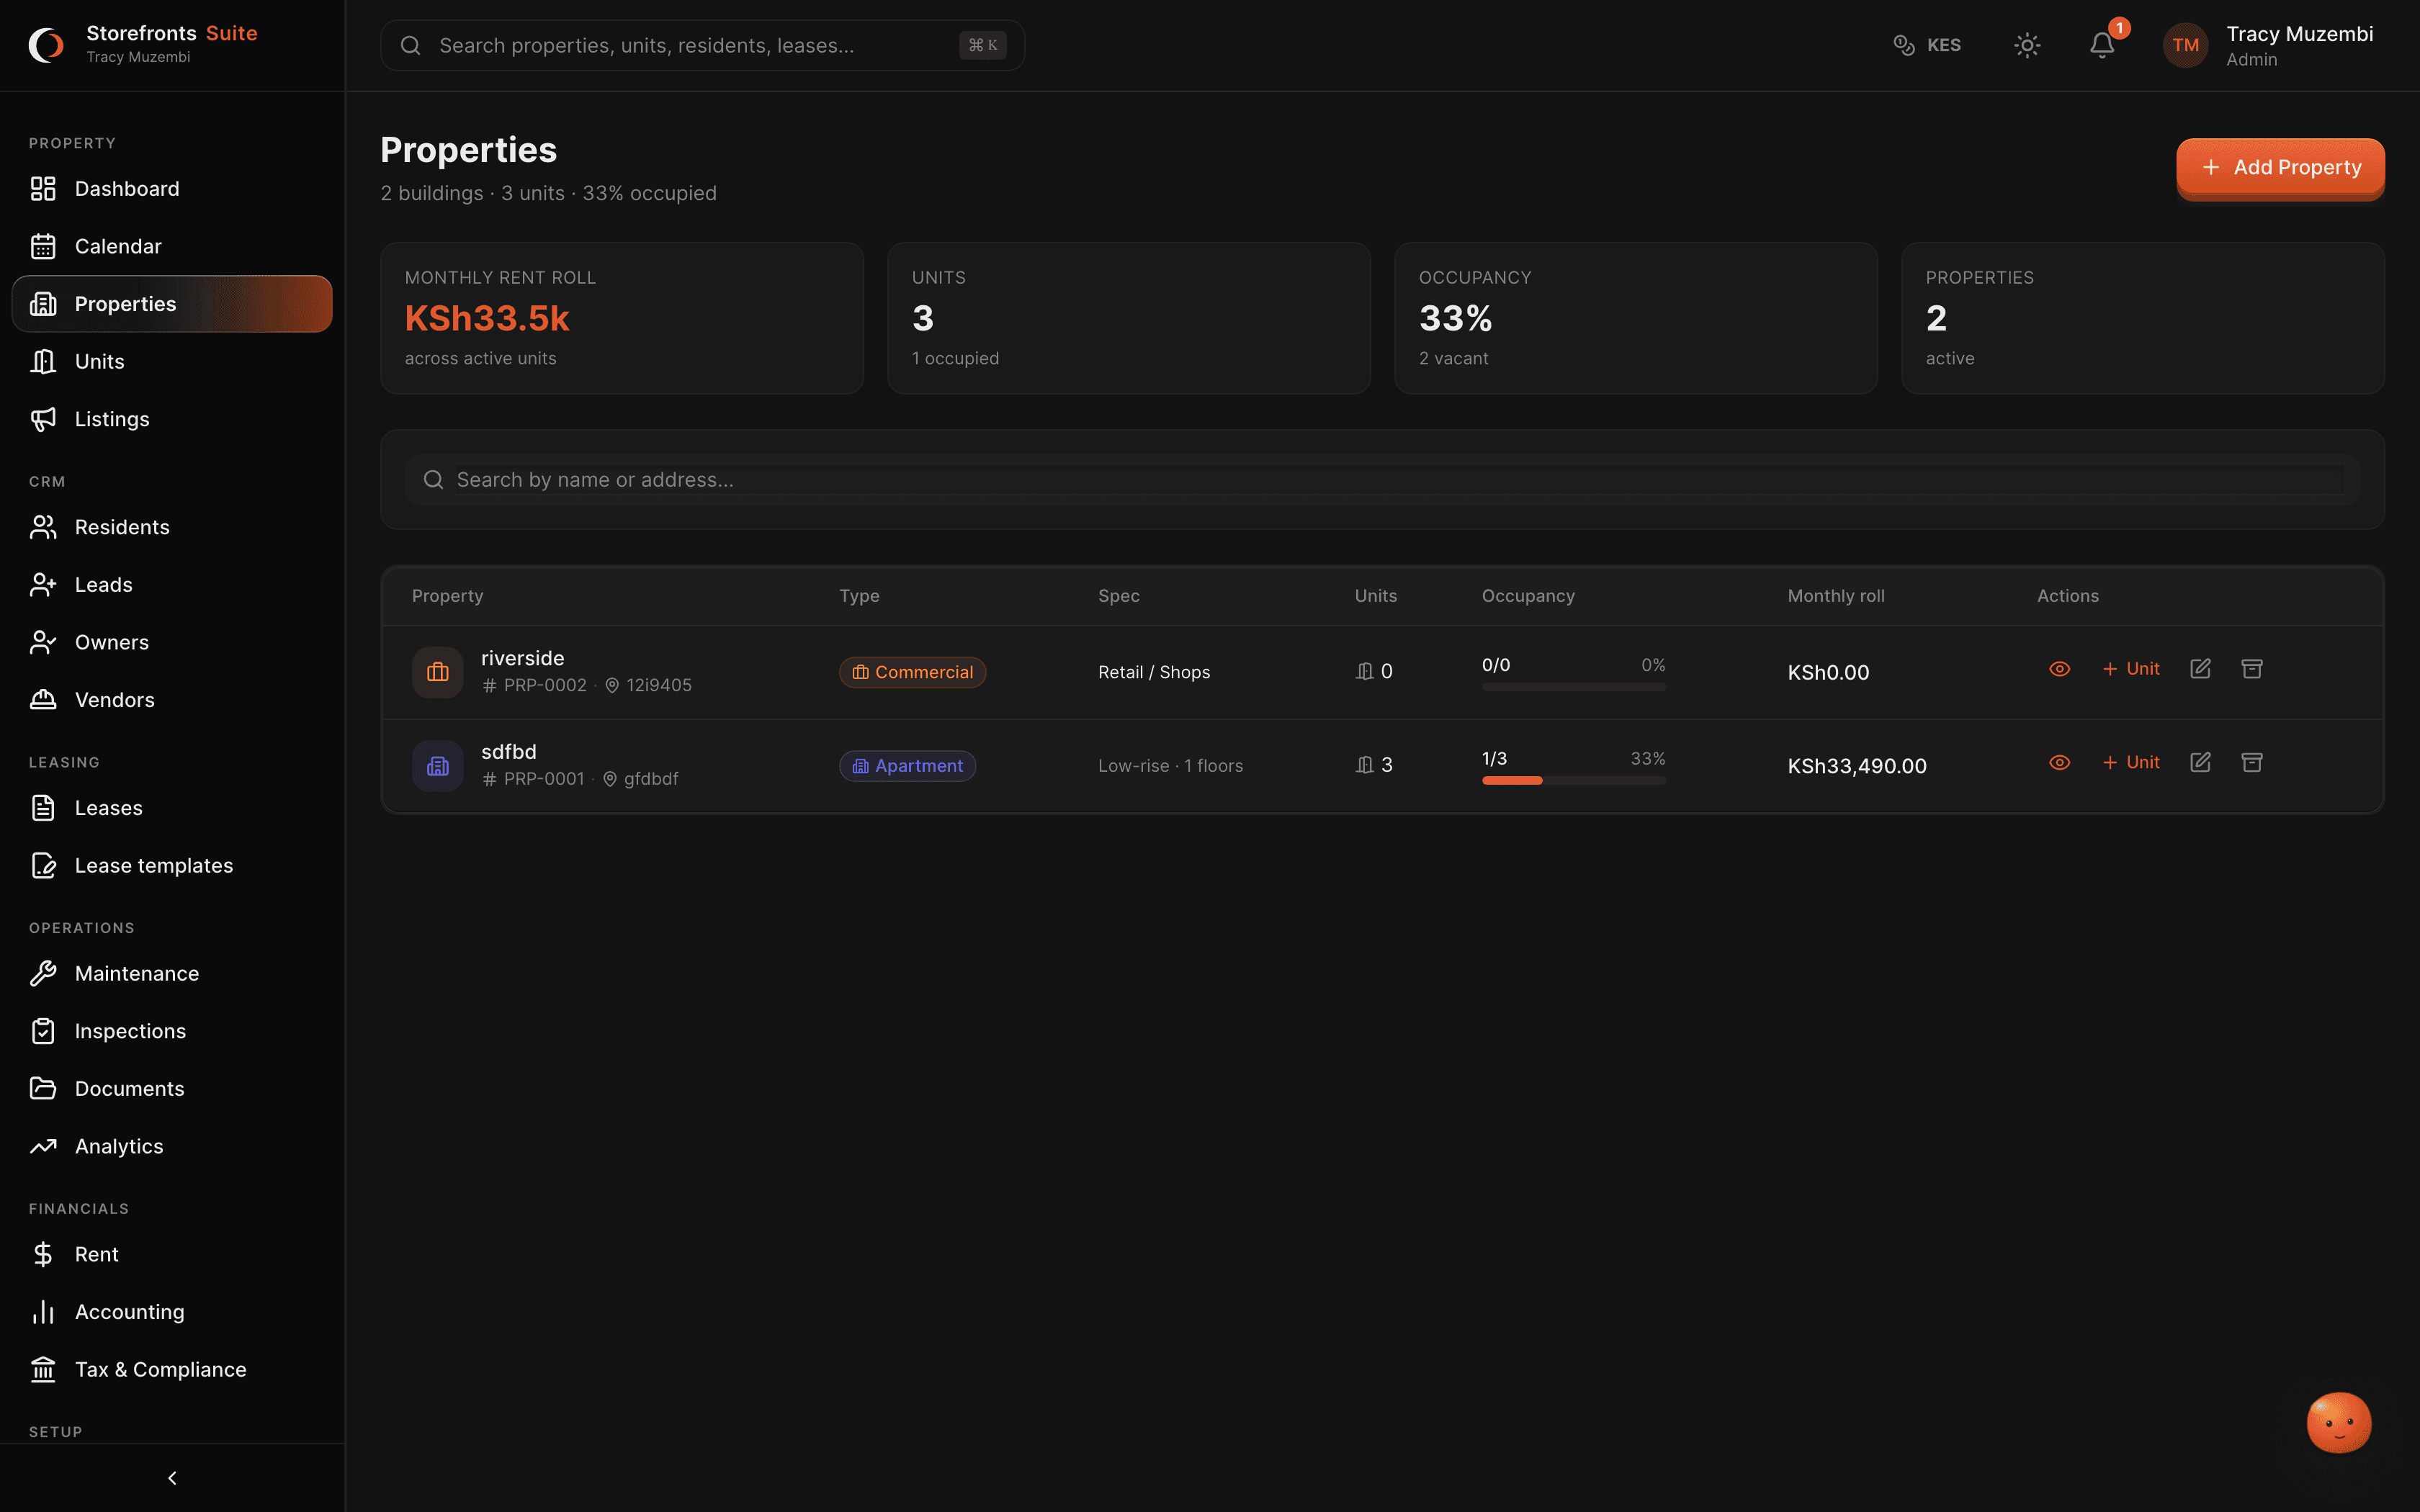Click the riverside occupancy progress bar
Screen dimensions: 2420x1512
pyautogui.click(x=1573, y=687)
